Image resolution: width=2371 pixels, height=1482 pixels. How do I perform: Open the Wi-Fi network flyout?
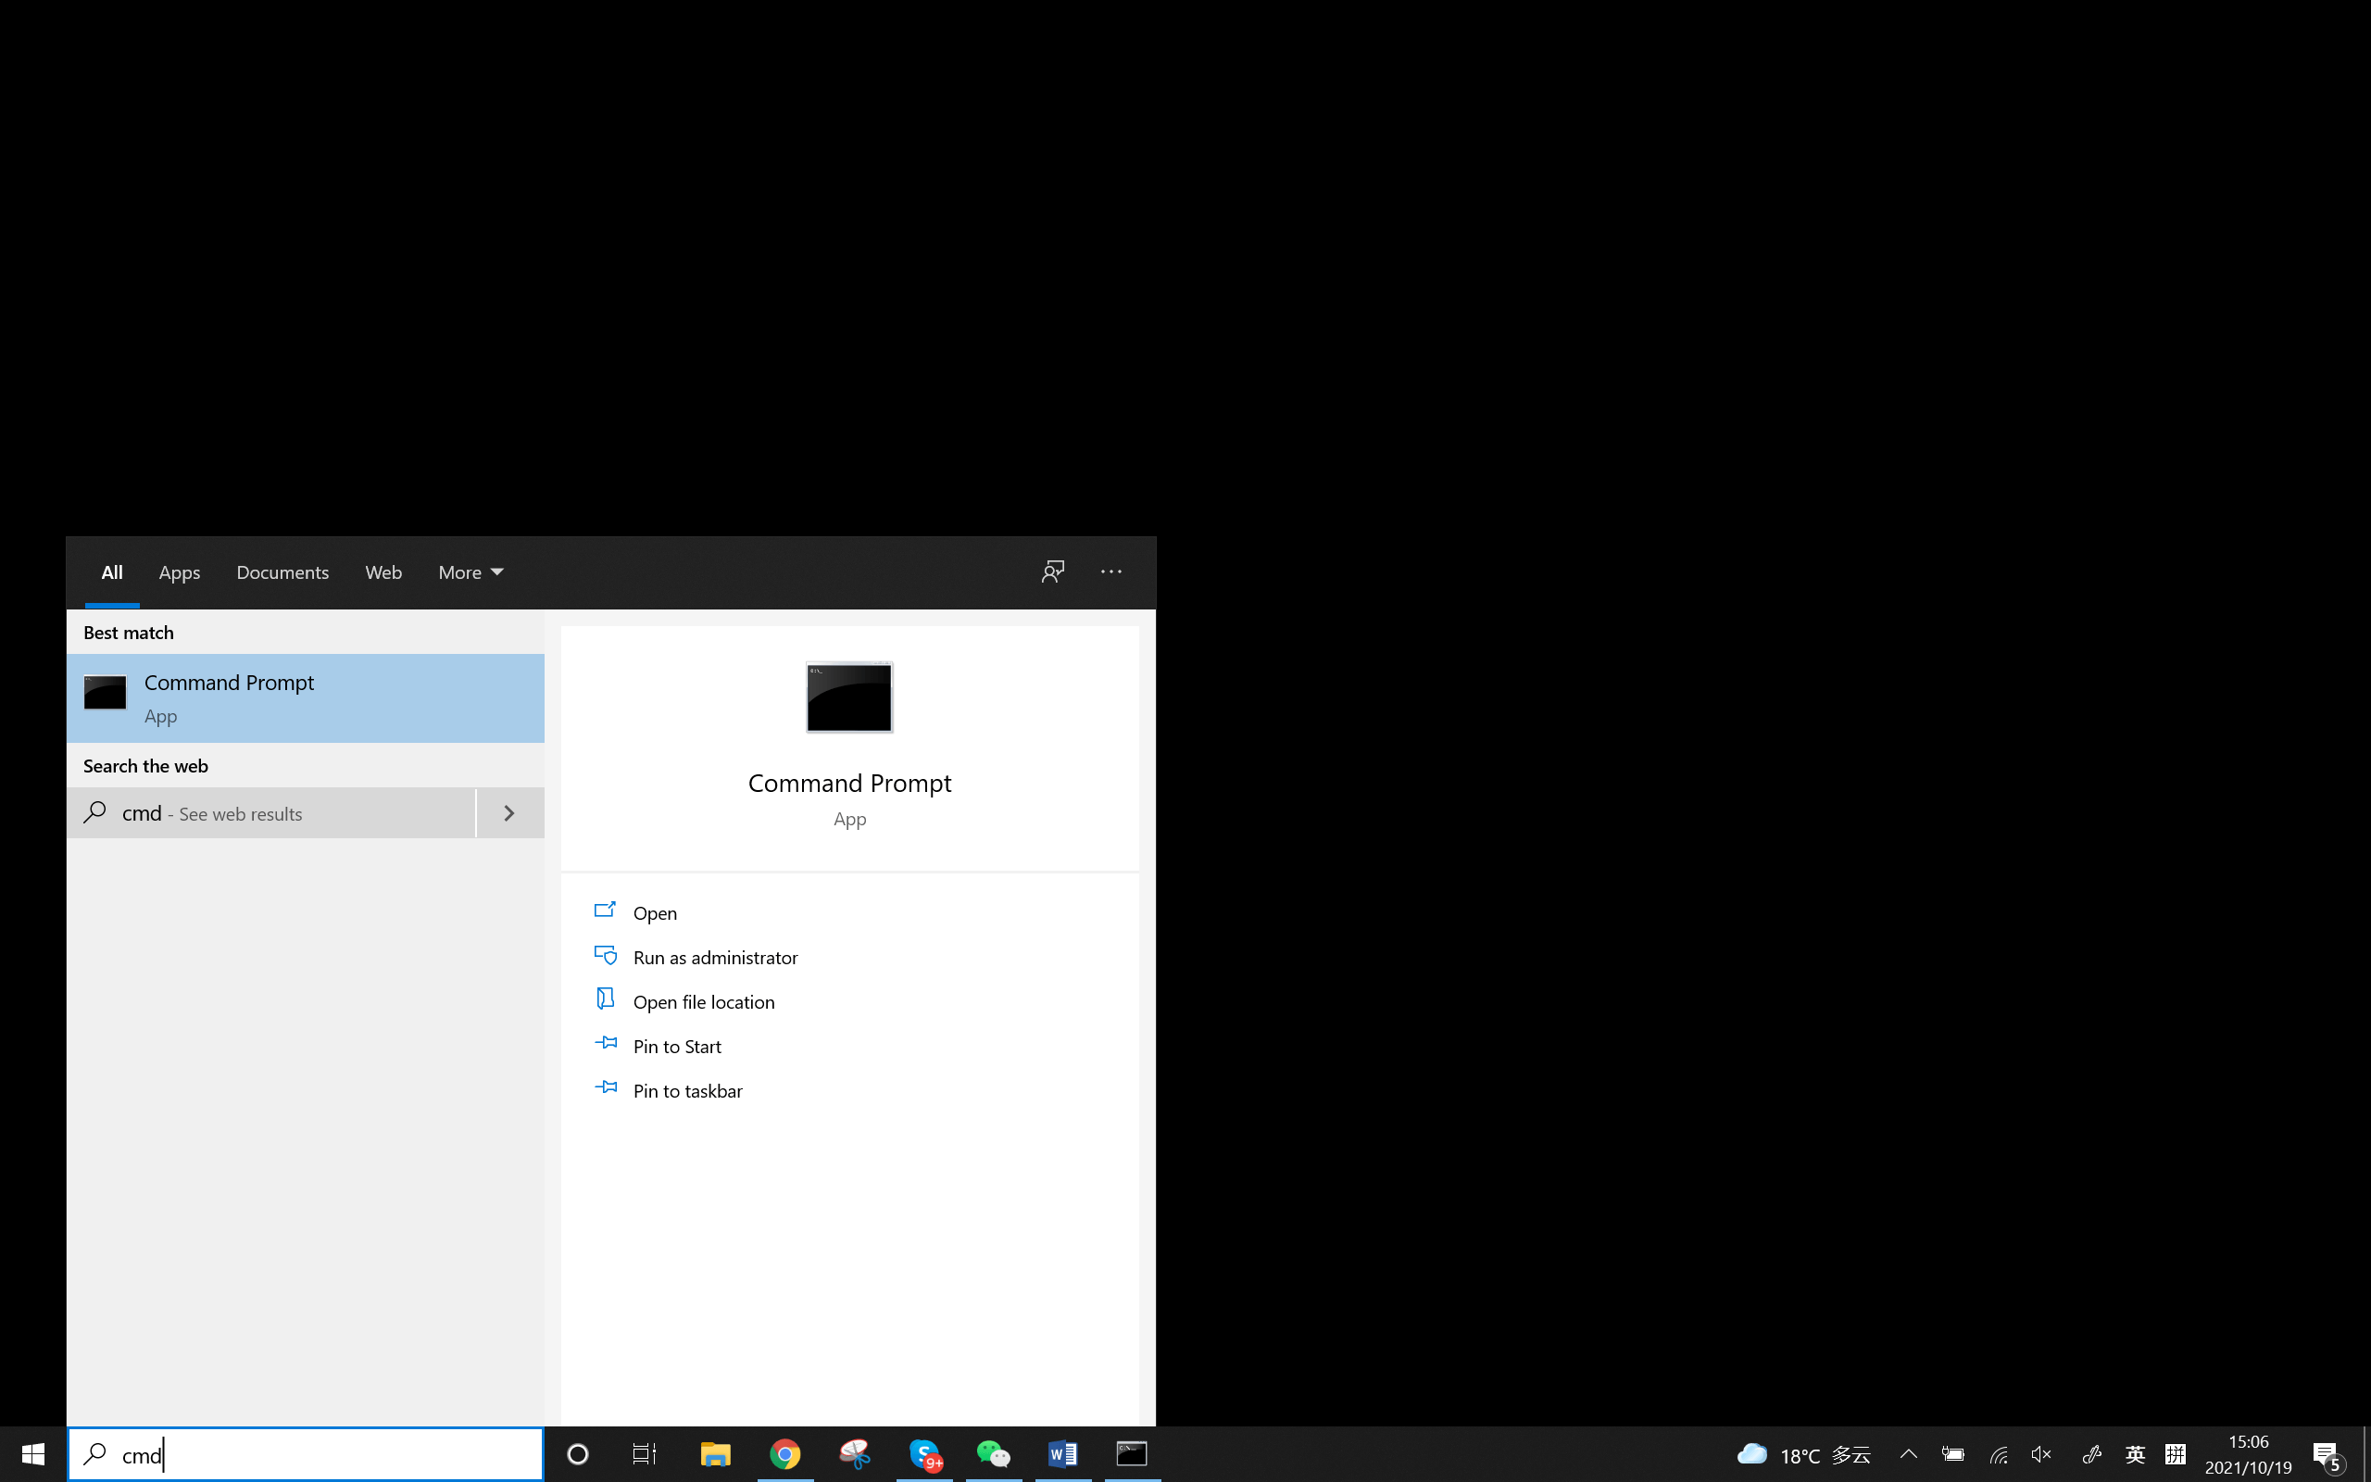coord(1999,1454)
